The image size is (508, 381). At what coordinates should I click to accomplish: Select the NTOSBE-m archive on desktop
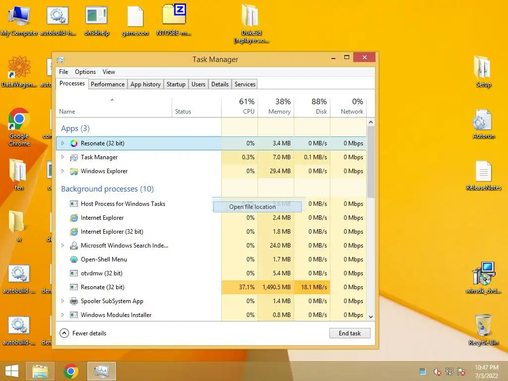[x=174, y=20]
